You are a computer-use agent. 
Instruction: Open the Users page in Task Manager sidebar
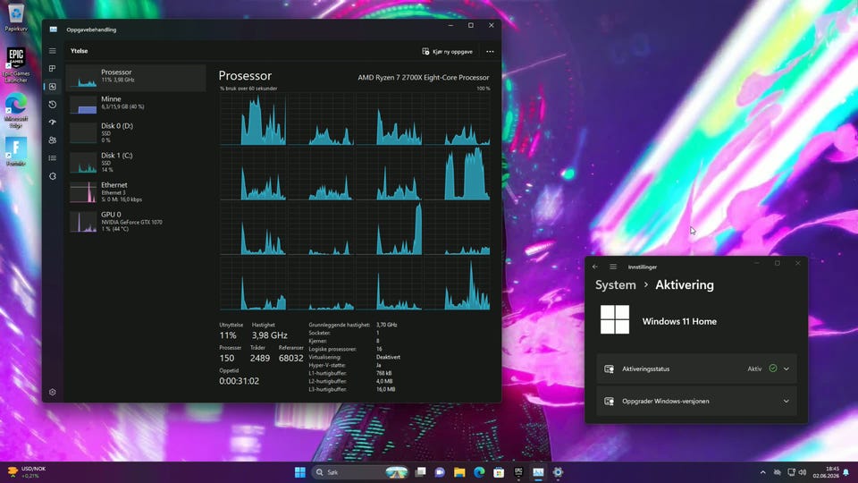pos(53,140)
